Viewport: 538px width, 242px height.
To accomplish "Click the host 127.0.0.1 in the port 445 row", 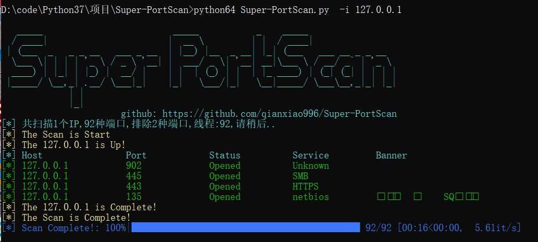I will coord(45,176).
